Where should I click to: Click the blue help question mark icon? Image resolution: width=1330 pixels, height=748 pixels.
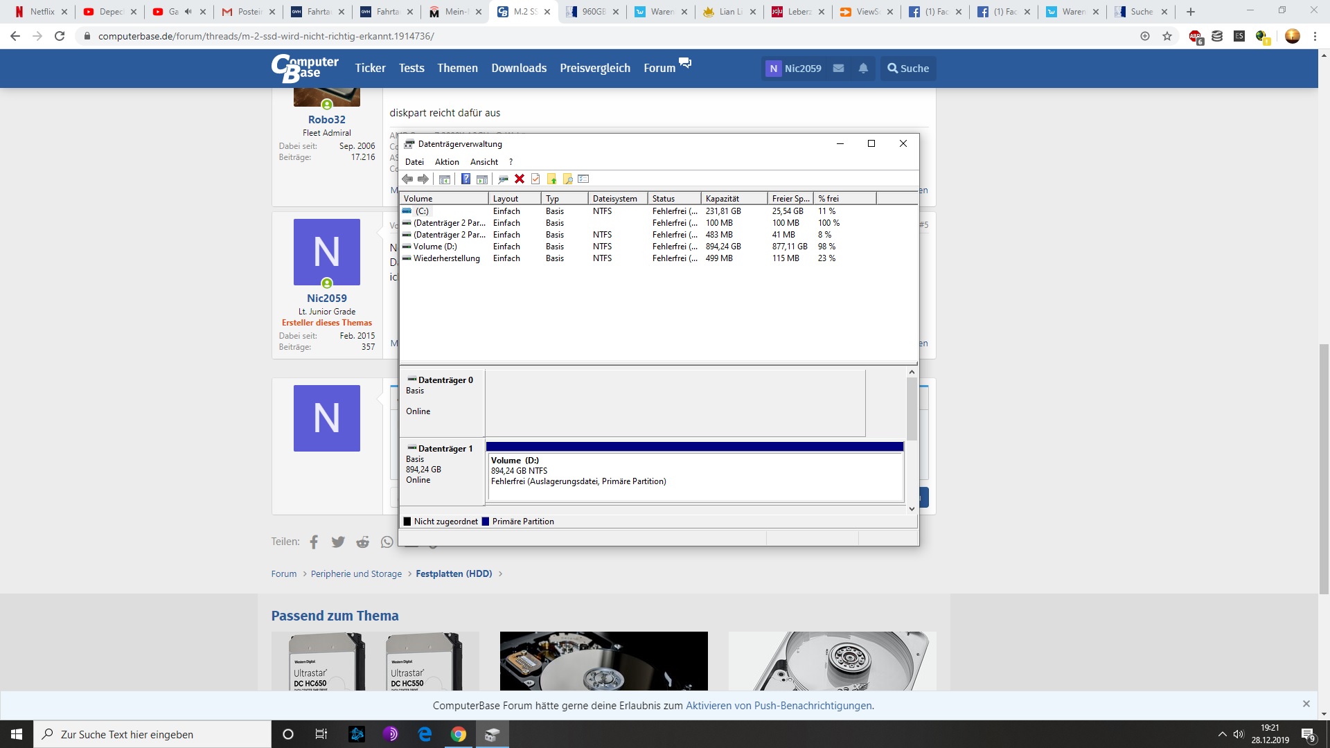pos(465,179)
